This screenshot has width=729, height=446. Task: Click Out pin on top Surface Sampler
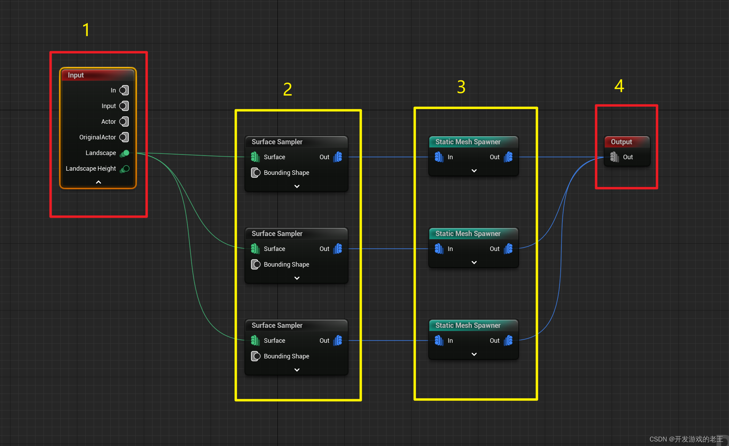click(338, 157)
